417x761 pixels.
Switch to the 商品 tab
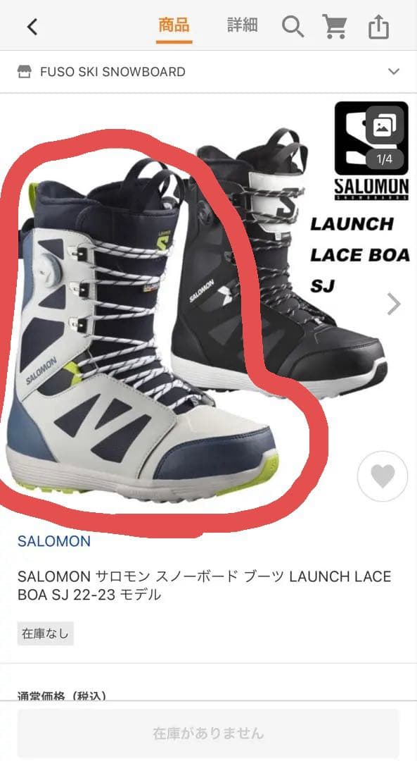[x=174, y=25]
